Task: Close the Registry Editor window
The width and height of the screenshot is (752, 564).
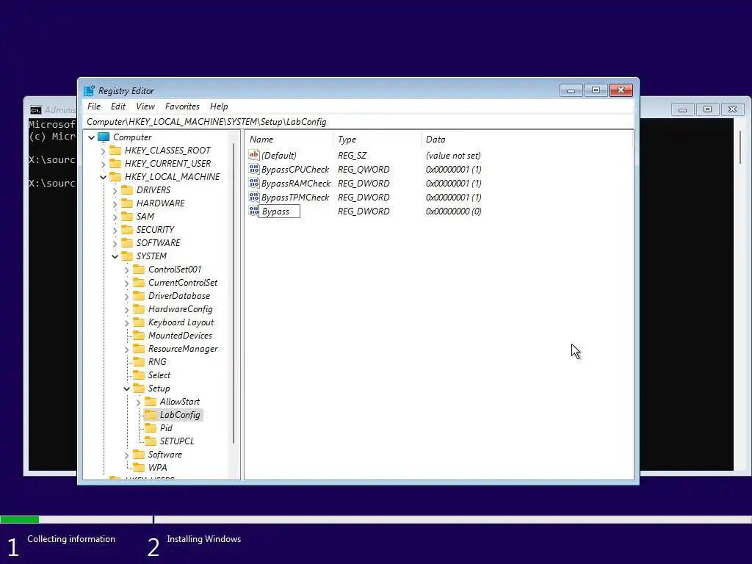Action: tap(621, 90)
